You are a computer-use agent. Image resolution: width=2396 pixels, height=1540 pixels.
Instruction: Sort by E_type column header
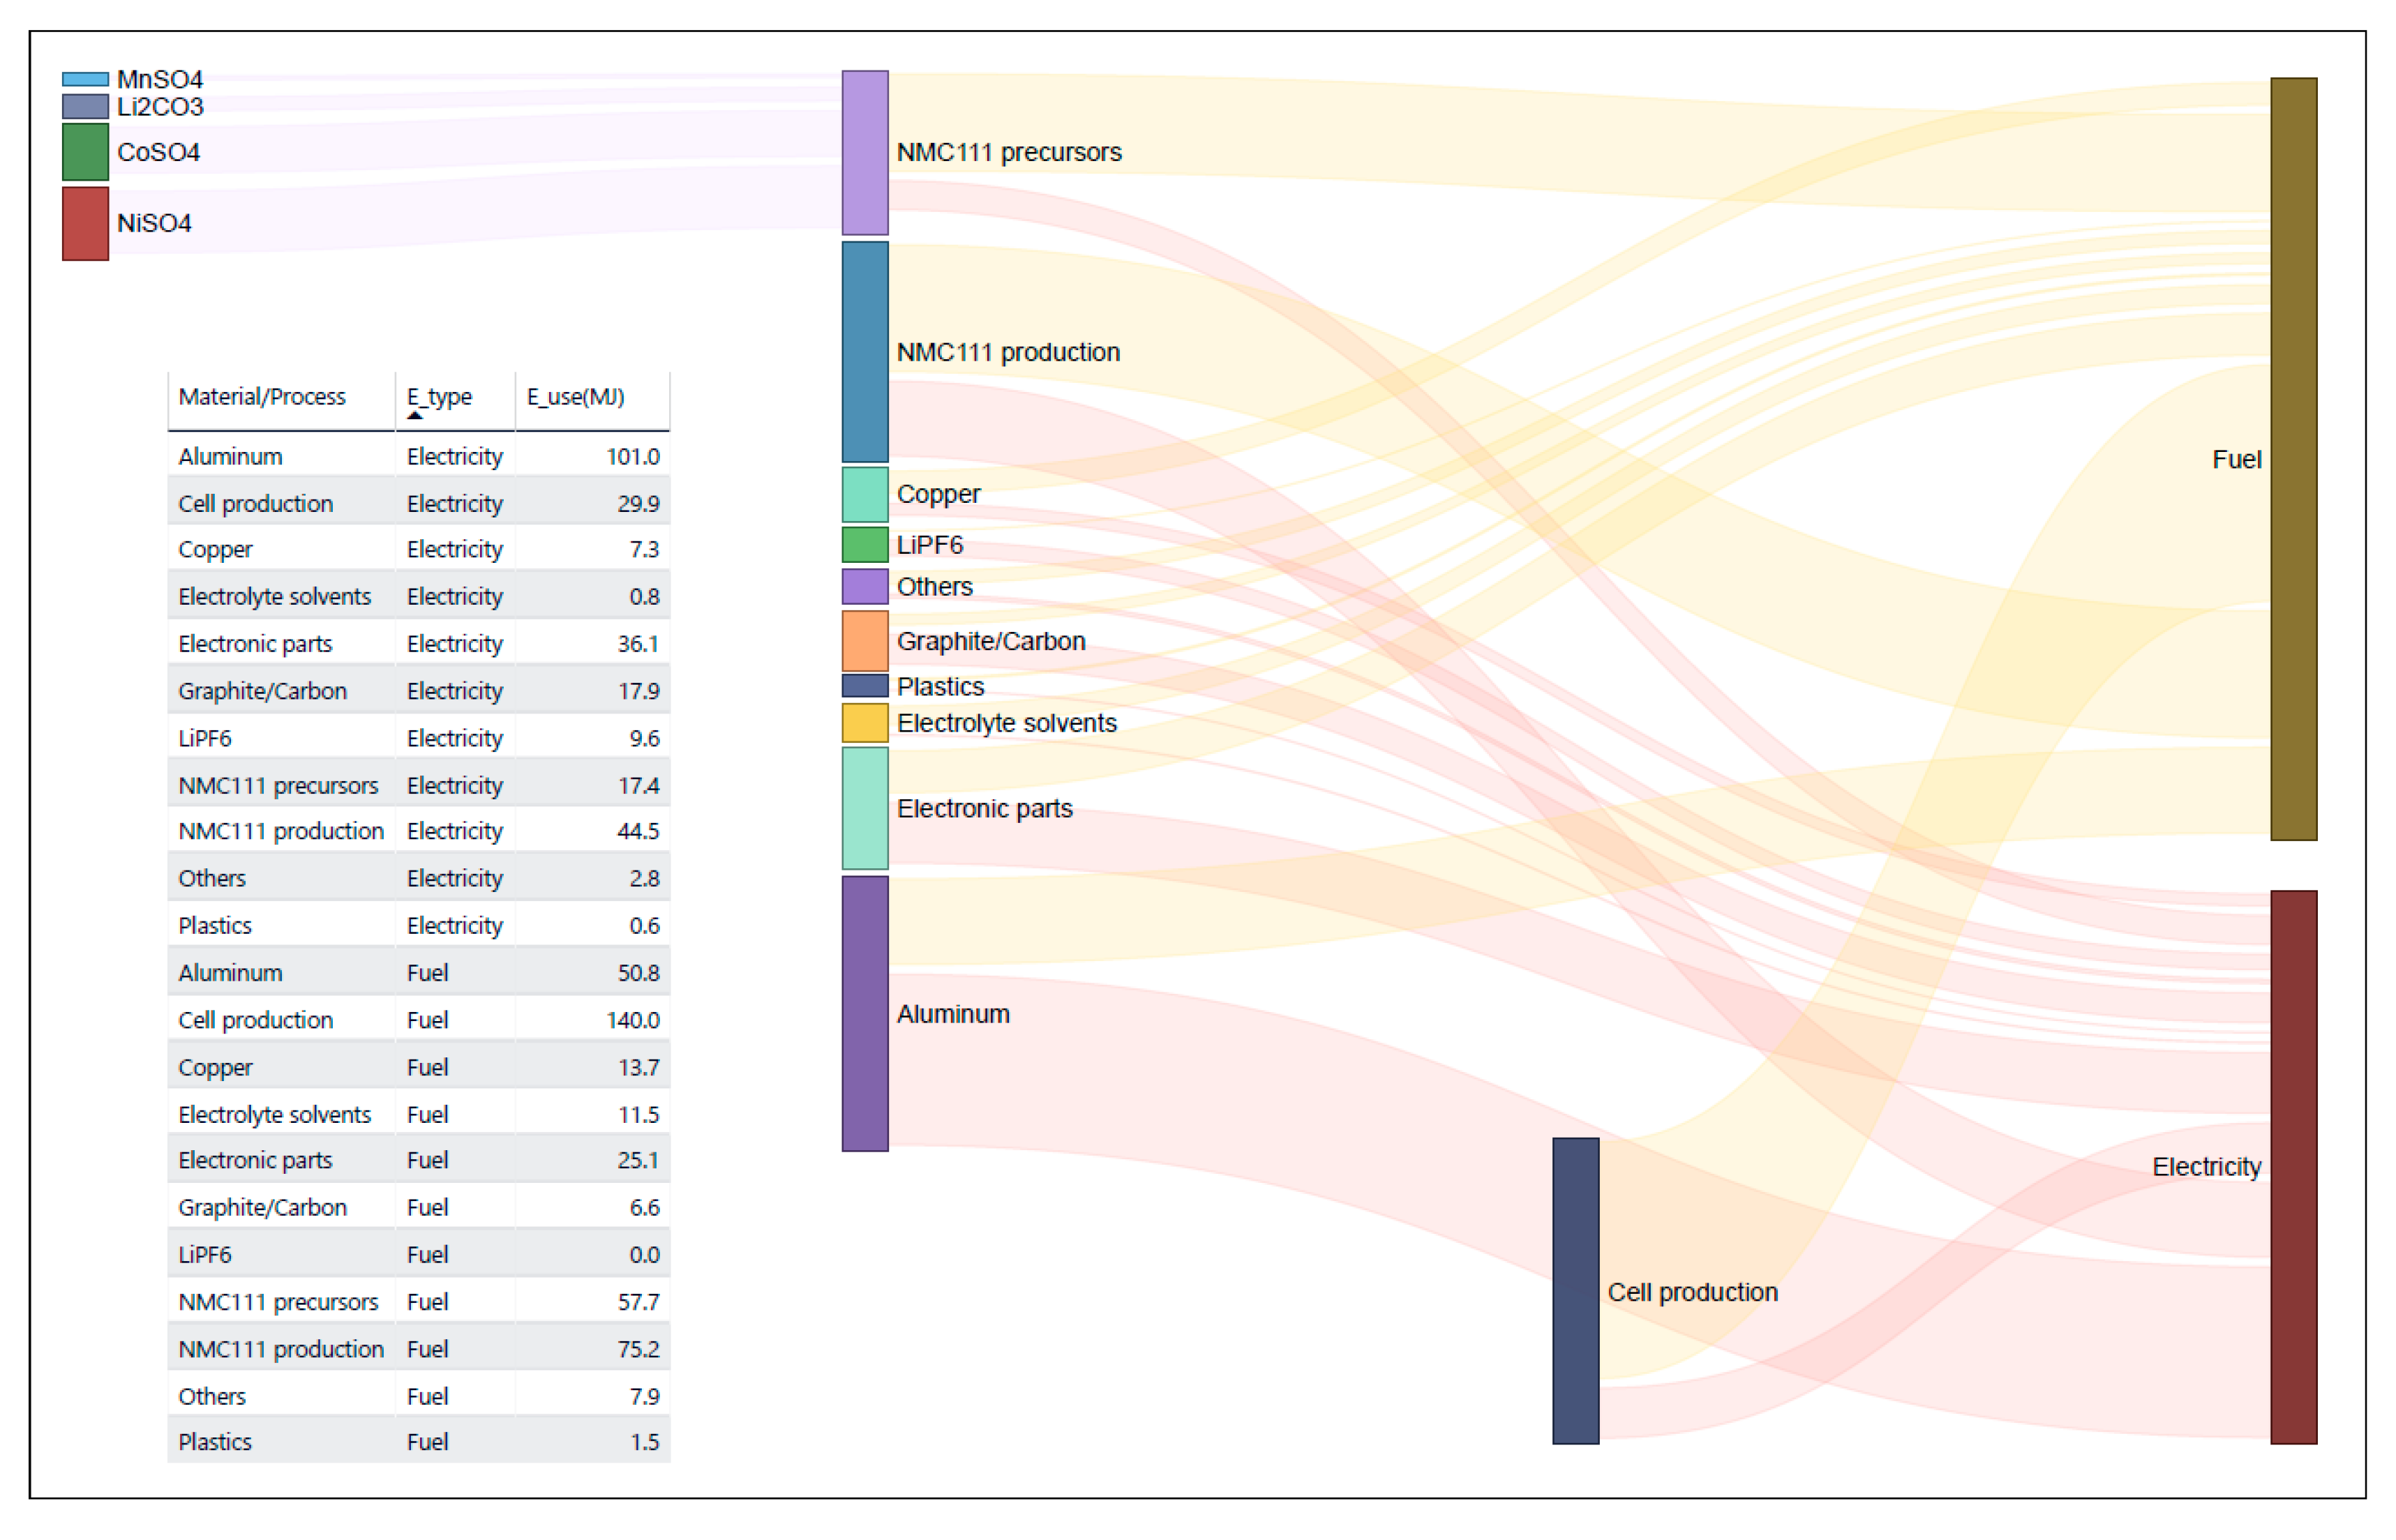440,397
